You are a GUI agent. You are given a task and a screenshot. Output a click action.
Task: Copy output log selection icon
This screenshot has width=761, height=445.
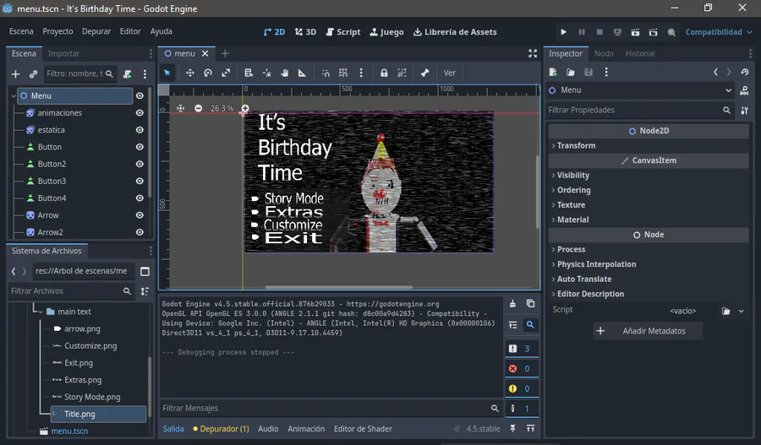point(530,303)
